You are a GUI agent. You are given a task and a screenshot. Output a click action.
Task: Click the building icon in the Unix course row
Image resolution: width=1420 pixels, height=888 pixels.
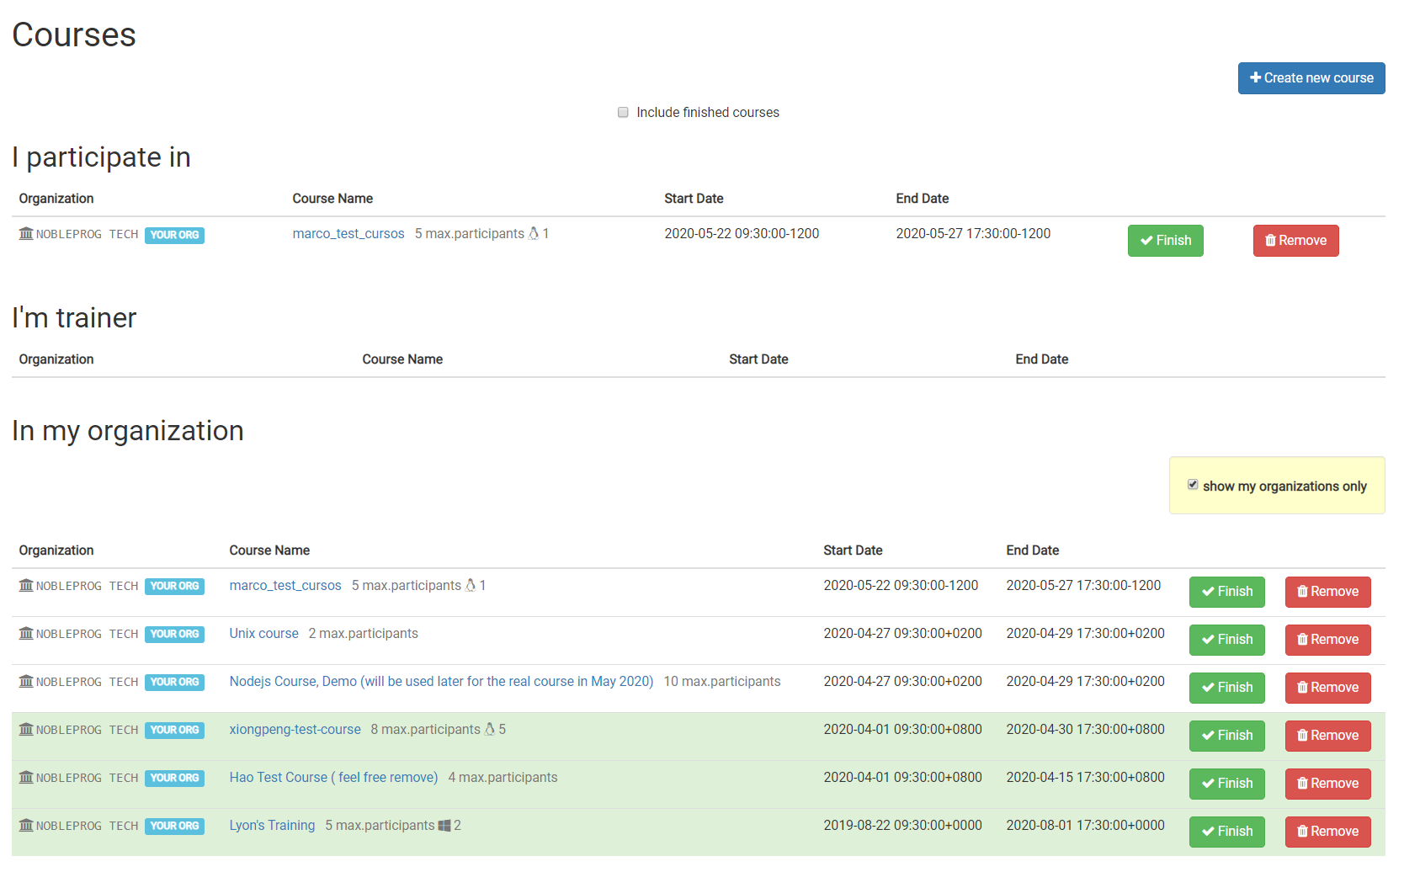[26, 634]
